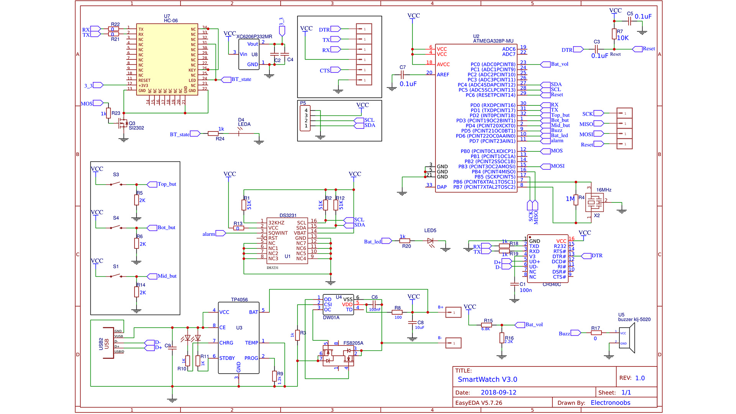Click the CH340C USB serial chip
This screenshot has height=414, width=736.
547,259
